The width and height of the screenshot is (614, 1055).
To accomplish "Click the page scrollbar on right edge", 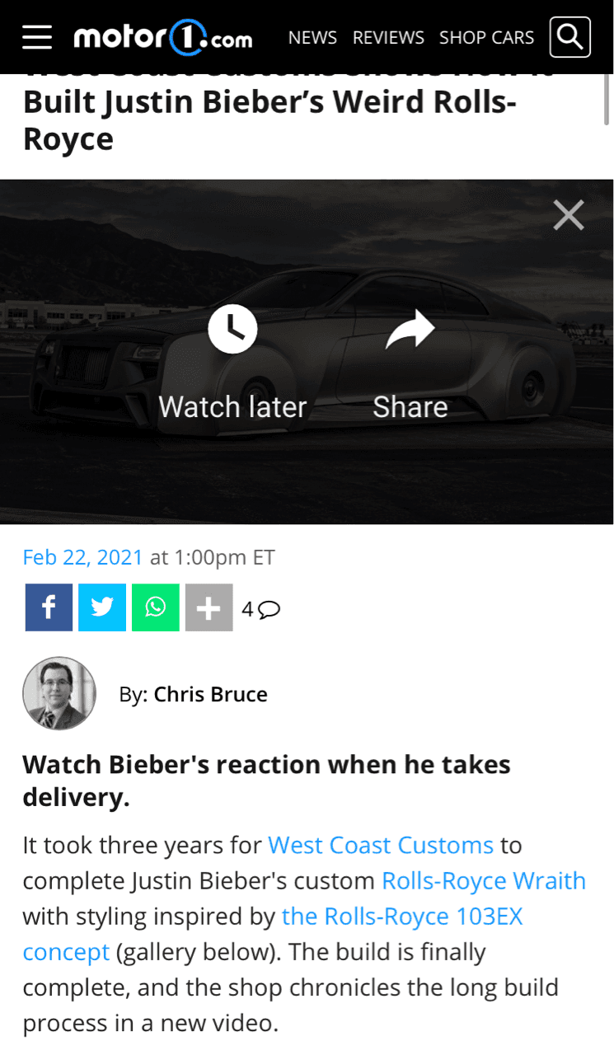I will [607, 99].
